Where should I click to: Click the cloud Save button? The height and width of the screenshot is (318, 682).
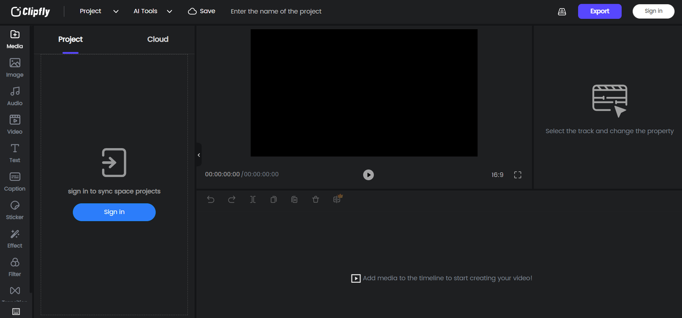pos(202,11)
